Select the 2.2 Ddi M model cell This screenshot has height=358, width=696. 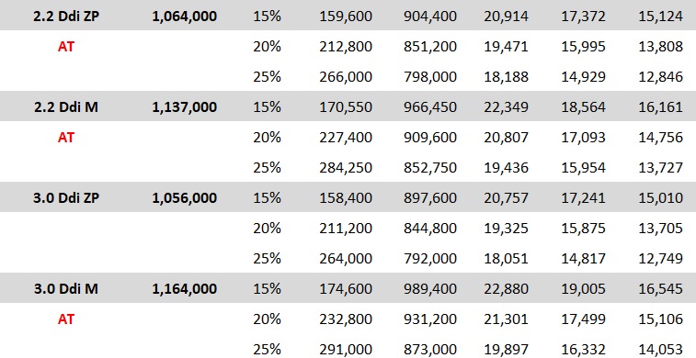tap(65, 106)
